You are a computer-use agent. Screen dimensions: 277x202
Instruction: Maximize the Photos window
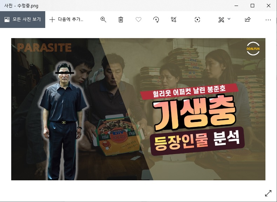[x=252, y=6]
